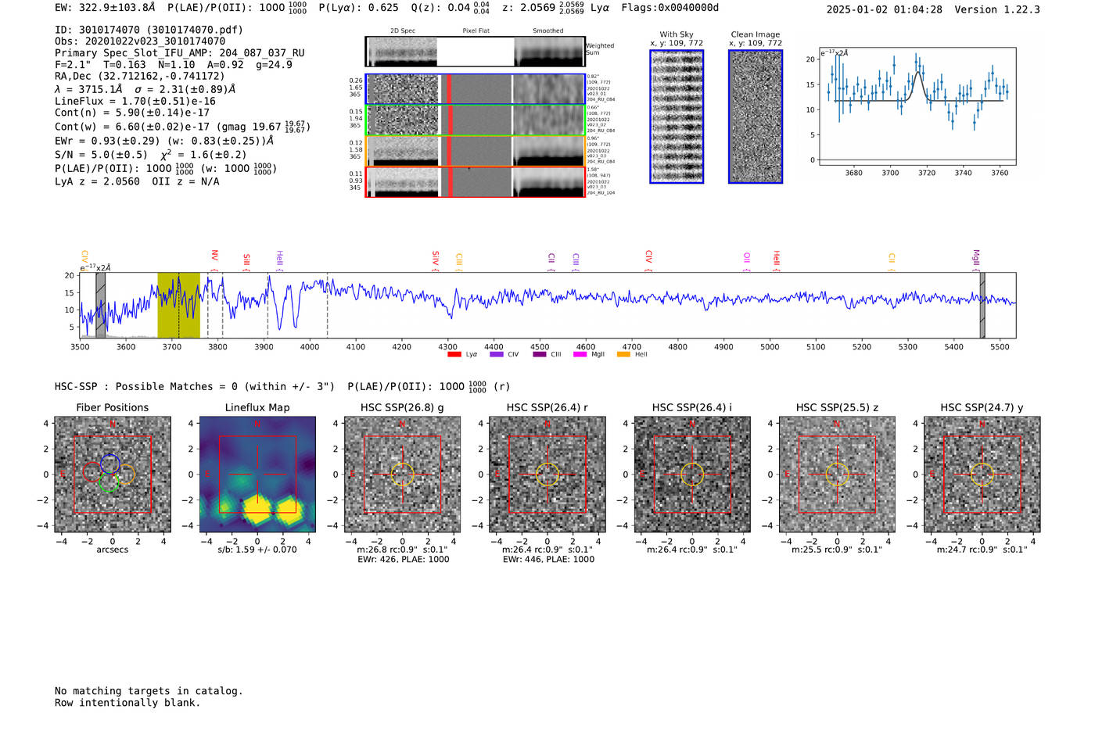1095x745 pixels.
Task: Click the green-bordered fiber 2D spectrum row
Action: pos(475,120)
